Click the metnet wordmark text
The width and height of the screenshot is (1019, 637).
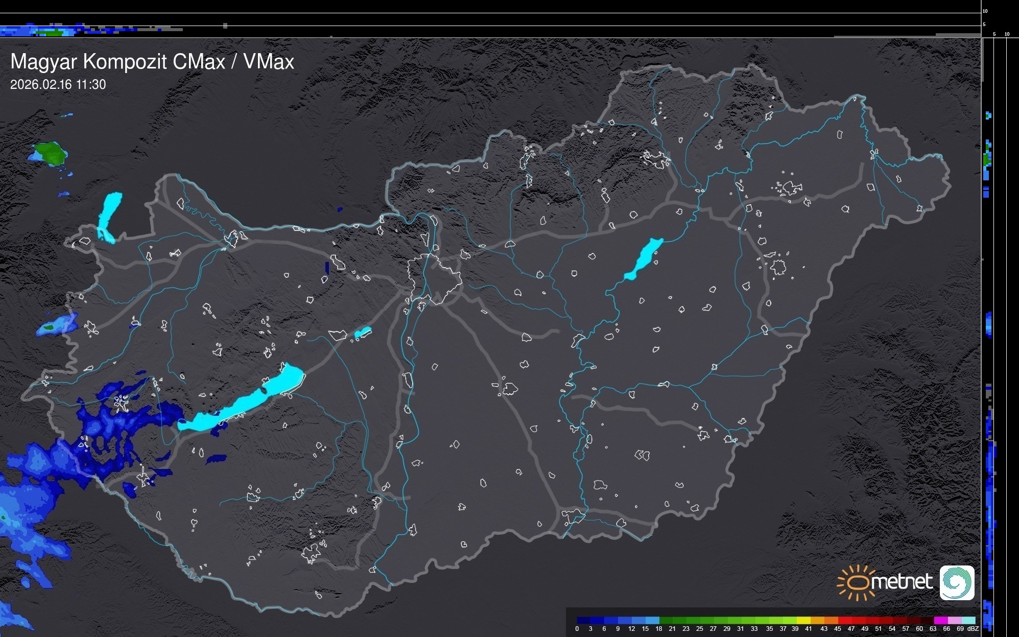coord(903,582)
